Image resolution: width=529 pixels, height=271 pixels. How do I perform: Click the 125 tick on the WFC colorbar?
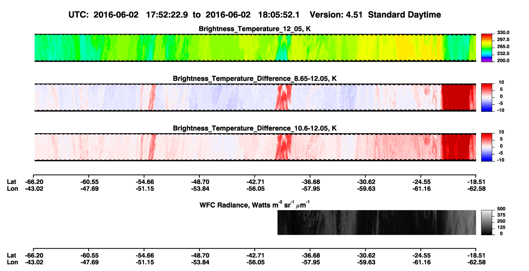pos(501,228)
